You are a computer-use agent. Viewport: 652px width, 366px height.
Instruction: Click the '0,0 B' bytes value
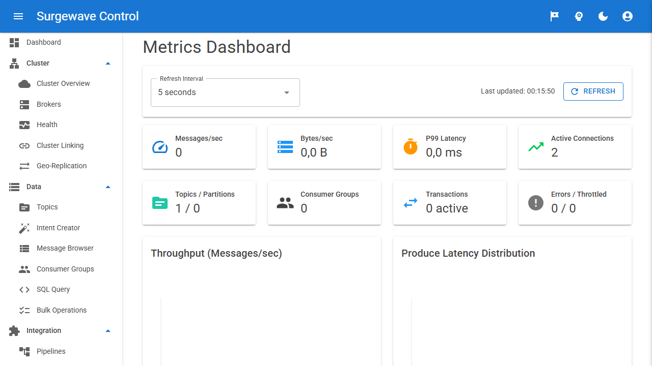pyautogui.click(x=314, y=152)
